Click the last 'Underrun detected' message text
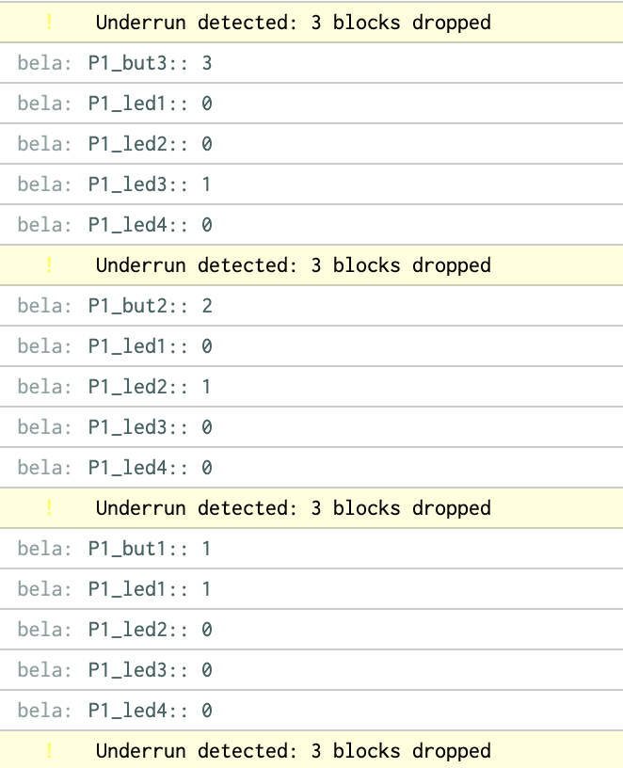The width and height of the screenshot is (623, 768). [x=293, y=751]
